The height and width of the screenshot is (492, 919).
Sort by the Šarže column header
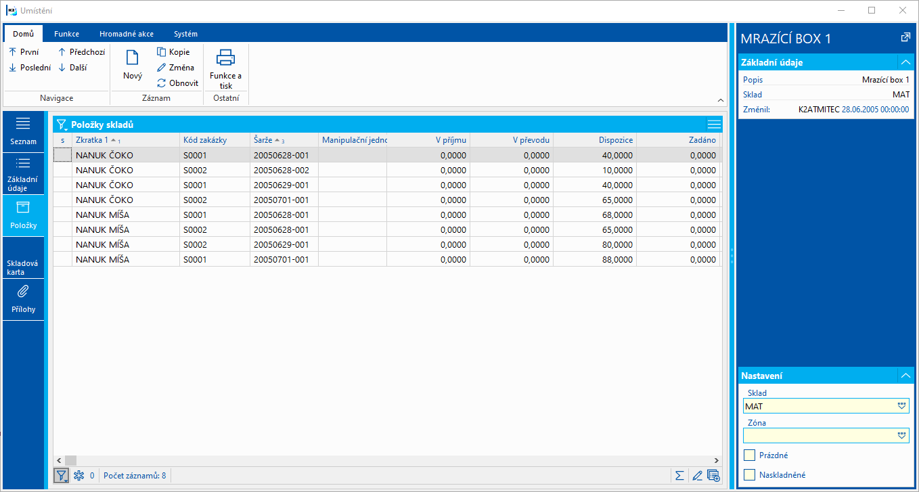(284, 140)
